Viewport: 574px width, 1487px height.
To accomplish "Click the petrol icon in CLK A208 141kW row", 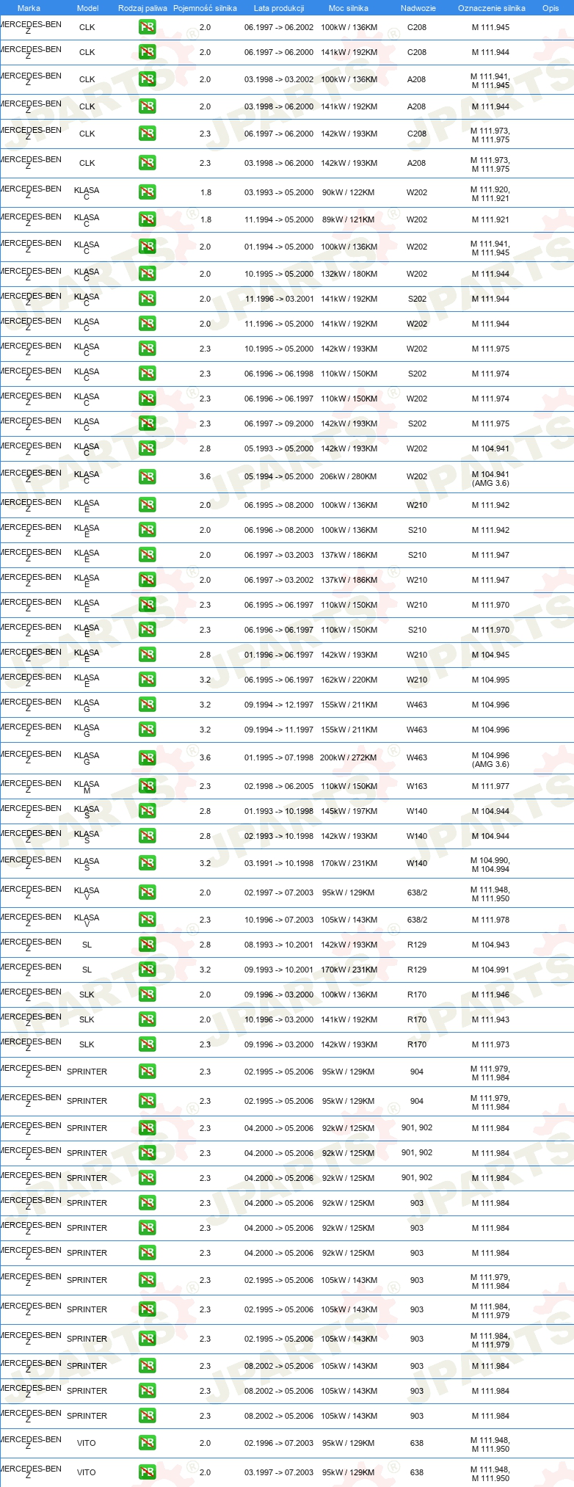I will click(x=147, y=106).
